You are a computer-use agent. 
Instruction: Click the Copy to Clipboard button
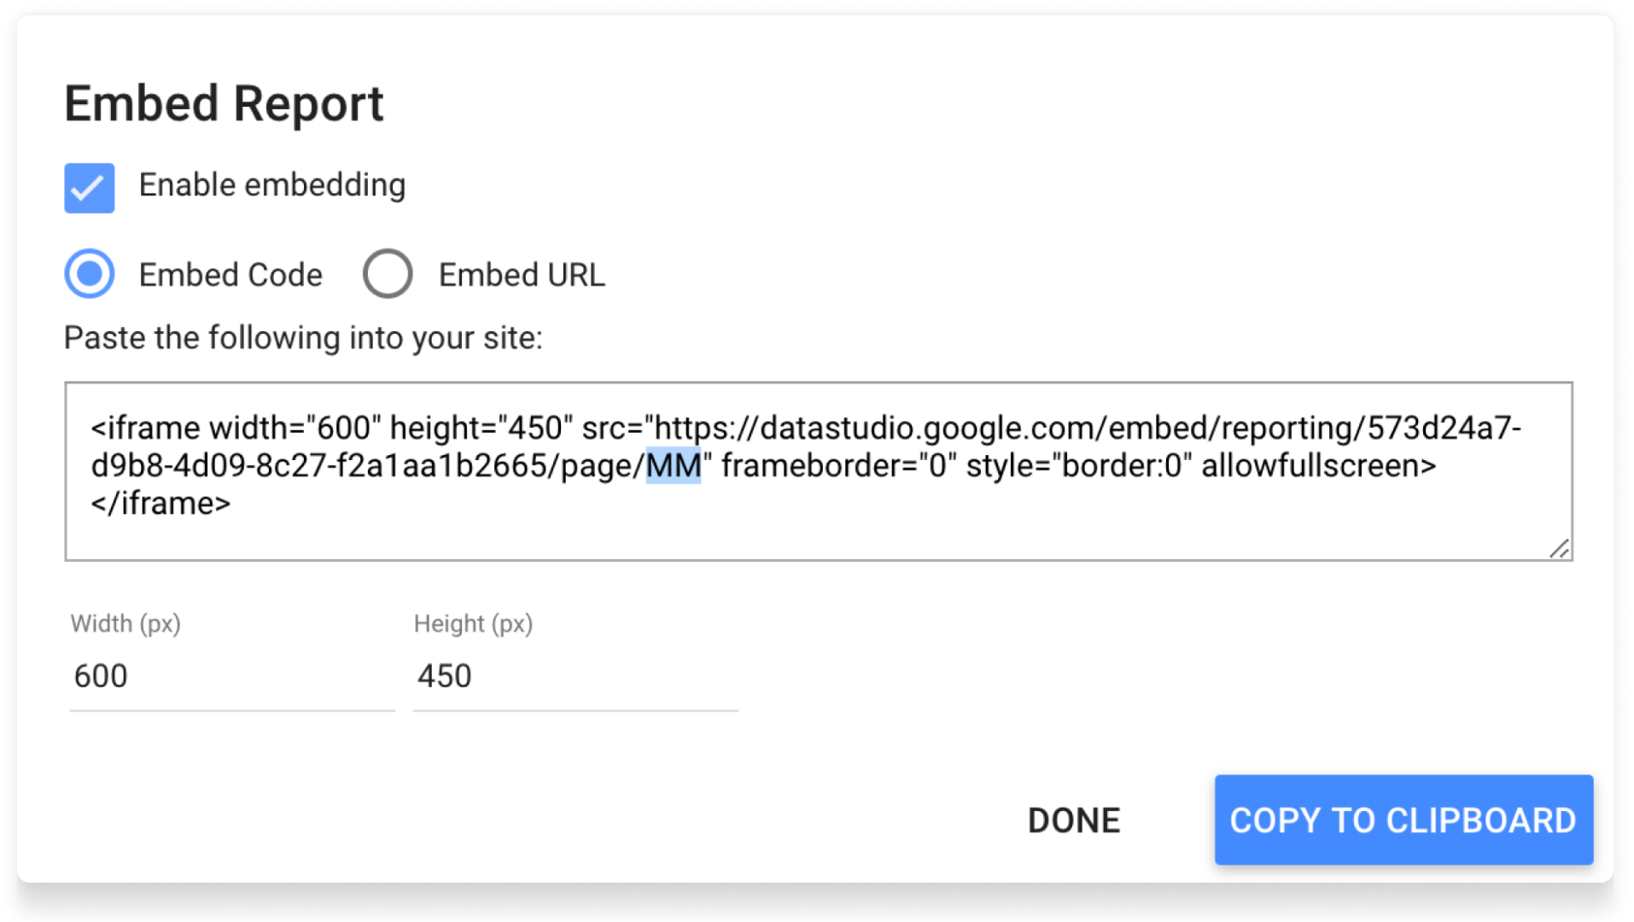[x=1403, y=820]
